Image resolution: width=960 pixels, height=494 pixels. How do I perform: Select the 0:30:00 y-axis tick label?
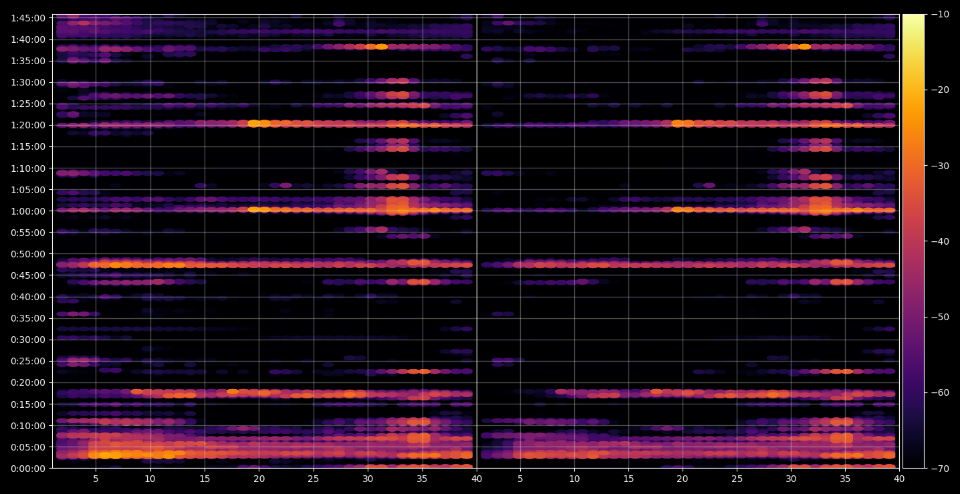pos(27,340)
